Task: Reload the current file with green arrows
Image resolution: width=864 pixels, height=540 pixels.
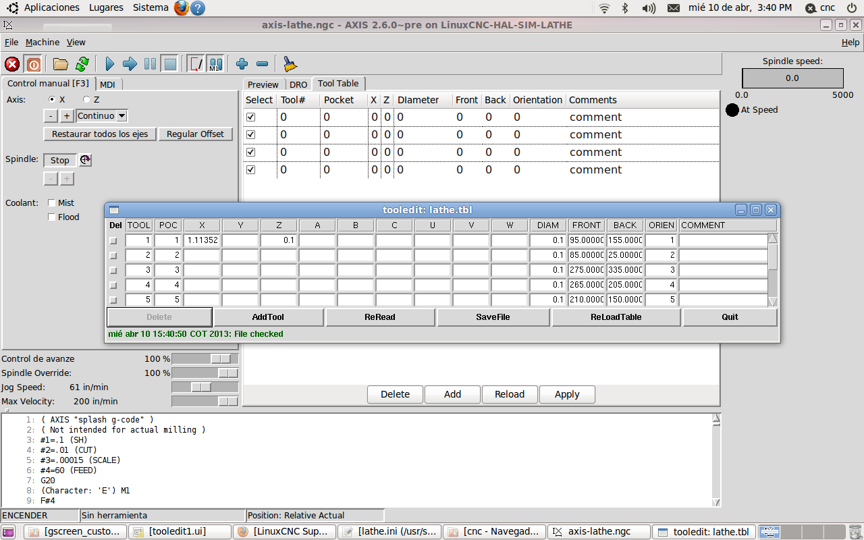Action: click(82, 64)
